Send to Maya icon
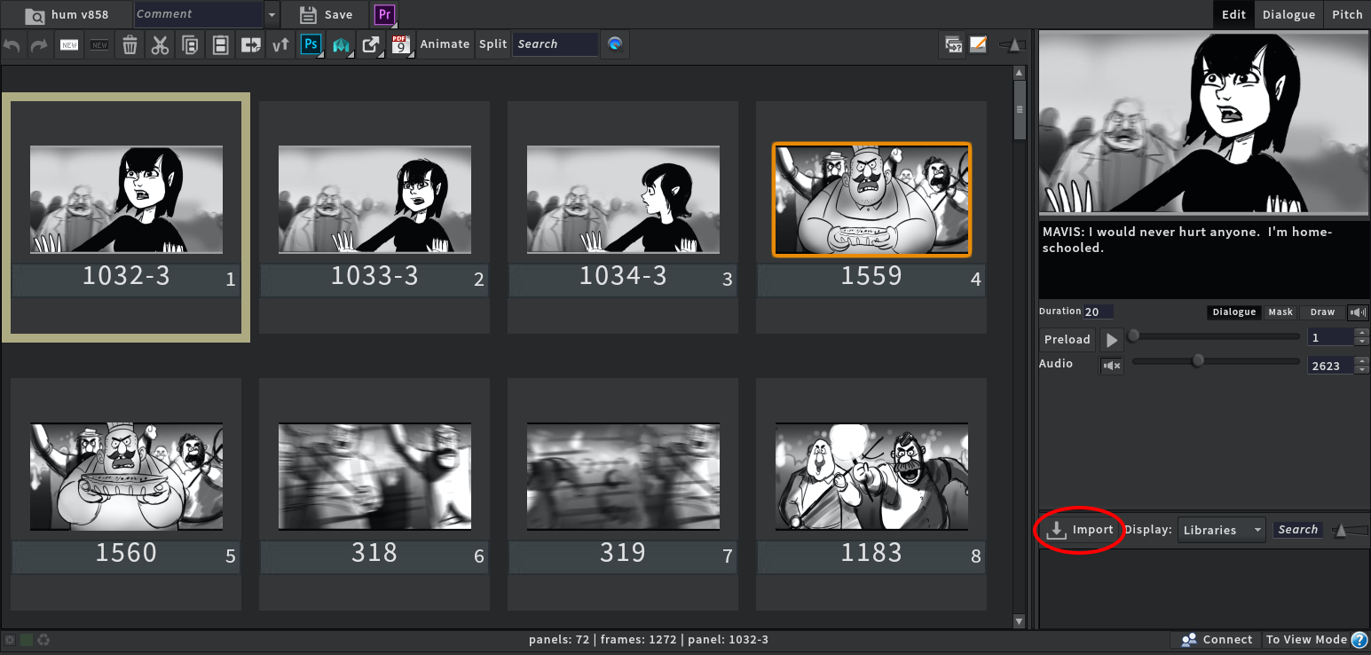This screenshot has width=1371, height=655. point(341,44)
